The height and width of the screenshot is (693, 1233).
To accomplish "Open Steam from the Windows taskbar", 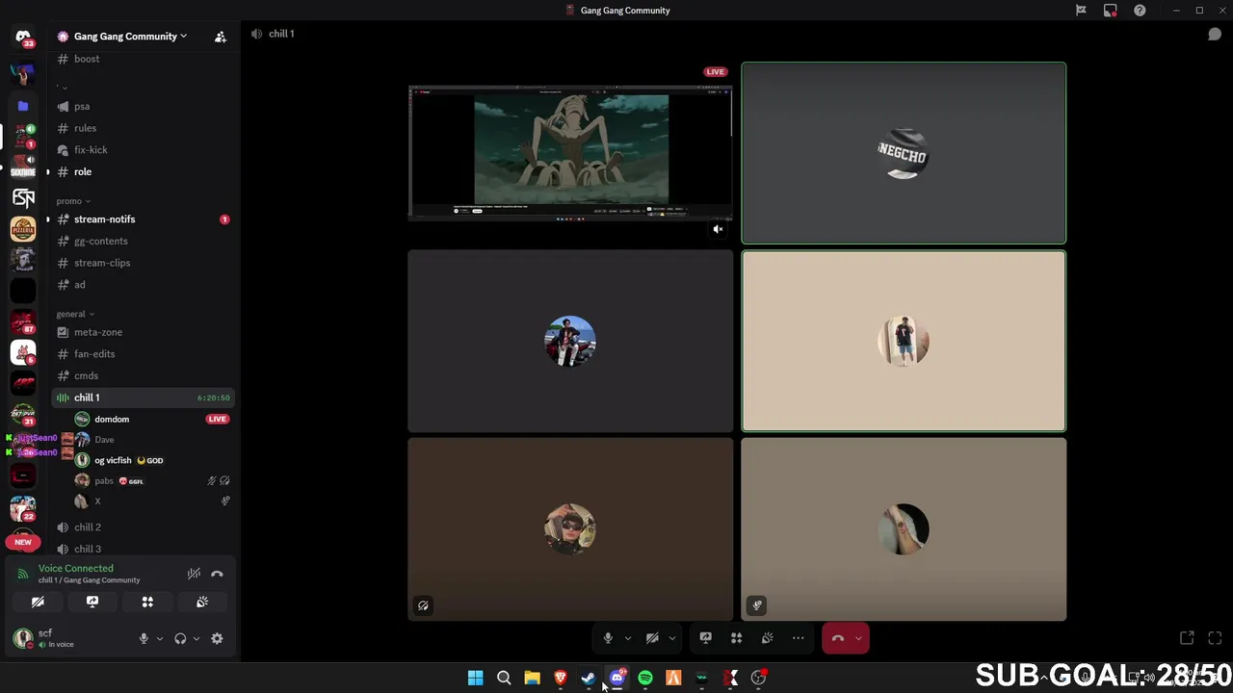I will pos(589,679).
